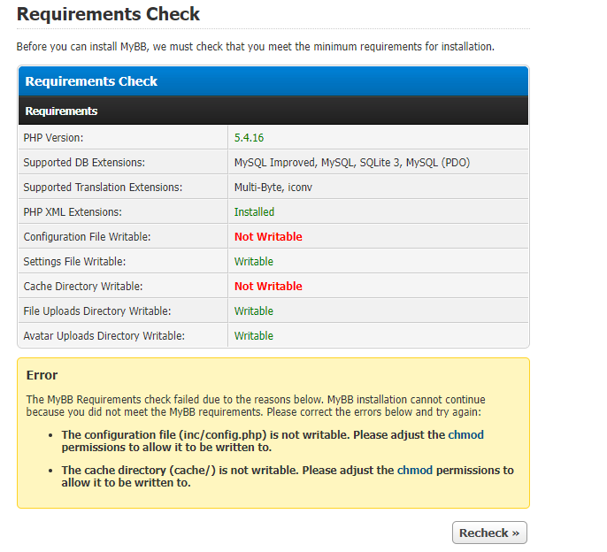Click 'Multi-Byte, iconv' value

[x=273, y=187]
